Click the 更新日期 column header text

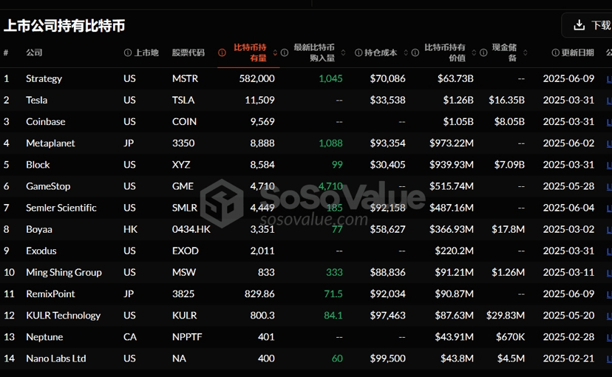pyautogui.click(x=578, y=52)
